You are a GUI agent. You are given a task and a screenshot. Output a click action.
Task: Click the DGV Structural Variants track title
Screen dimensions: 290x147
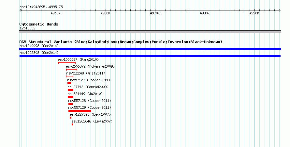(x=121, y=42)
